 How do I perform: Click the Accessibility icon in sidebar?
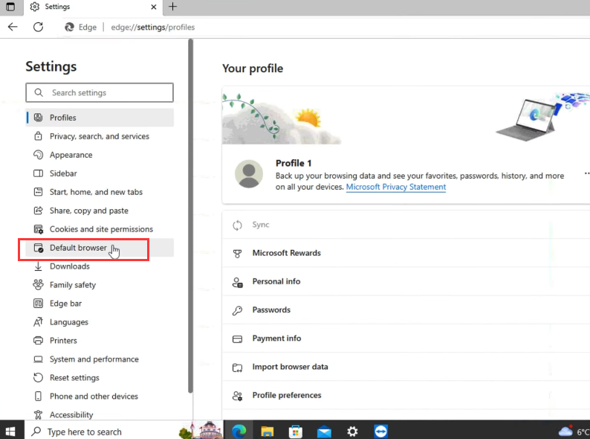pyautogui.click(x=38, y=414)
